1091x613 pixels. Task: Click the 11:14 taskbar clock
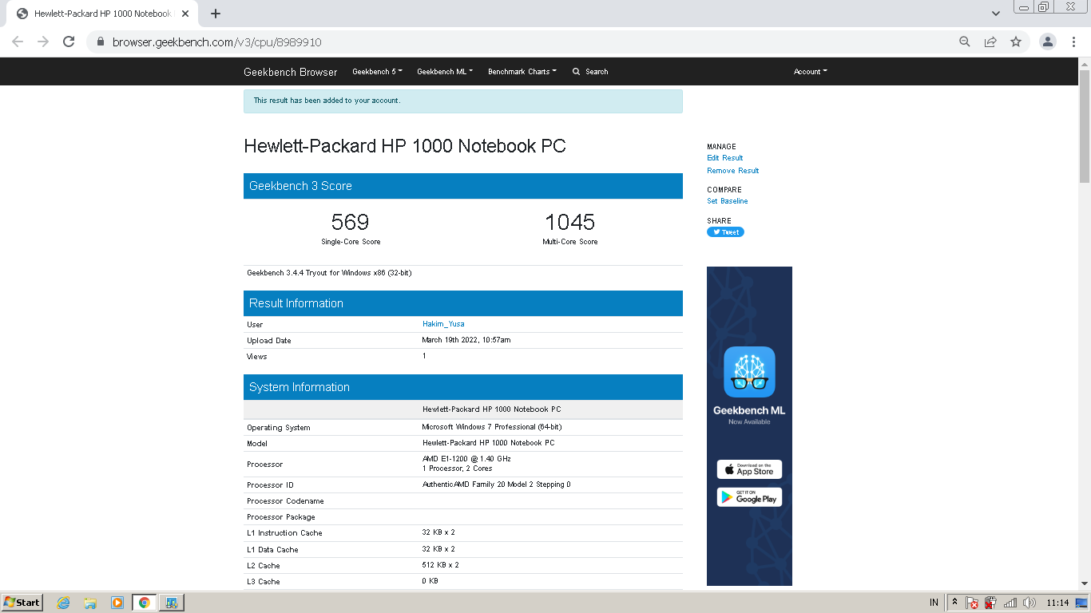[x=1057, y=603]
